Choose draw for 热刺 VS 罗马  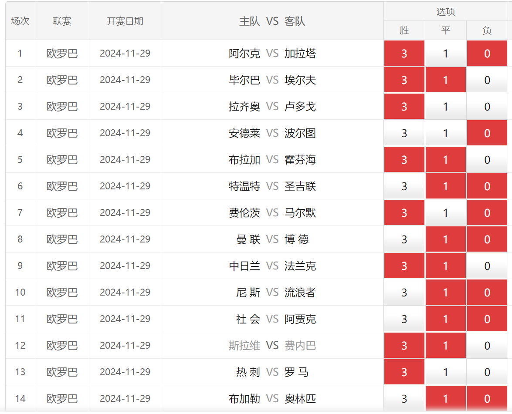coord(445,372)
